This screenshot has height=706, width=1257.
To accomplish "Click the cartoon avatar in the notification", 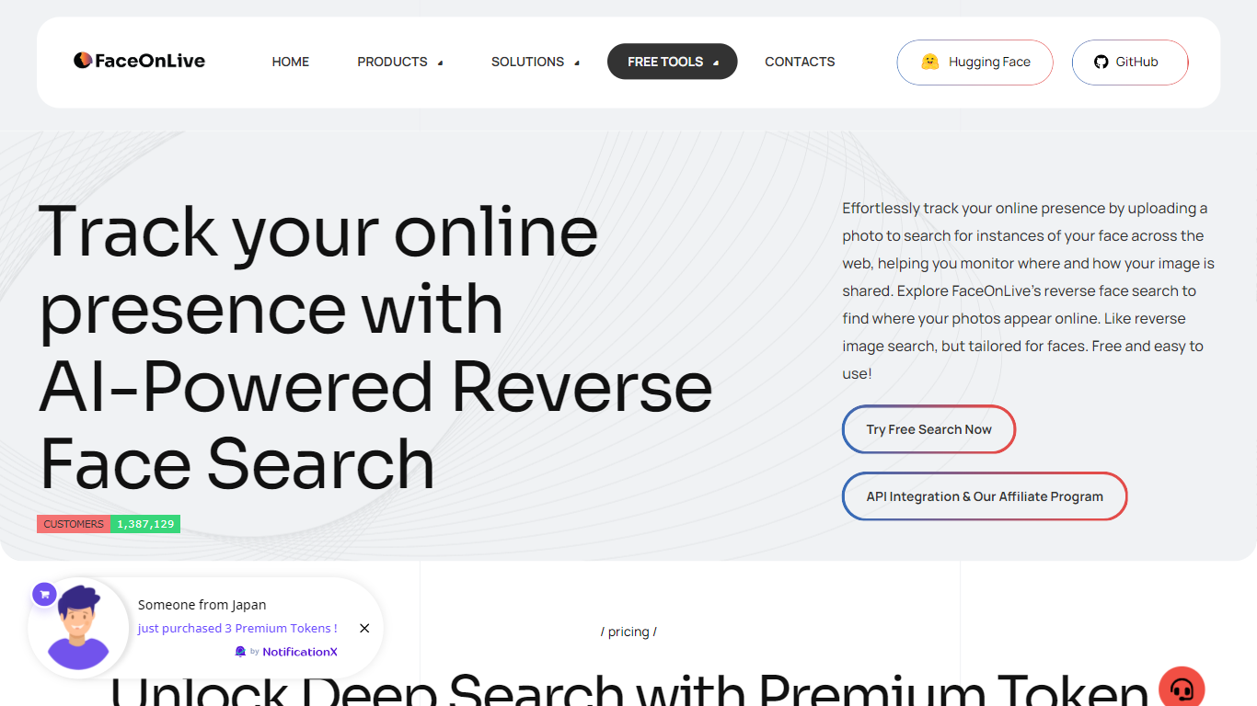I will pyautogui.click(x=78, y=628).
